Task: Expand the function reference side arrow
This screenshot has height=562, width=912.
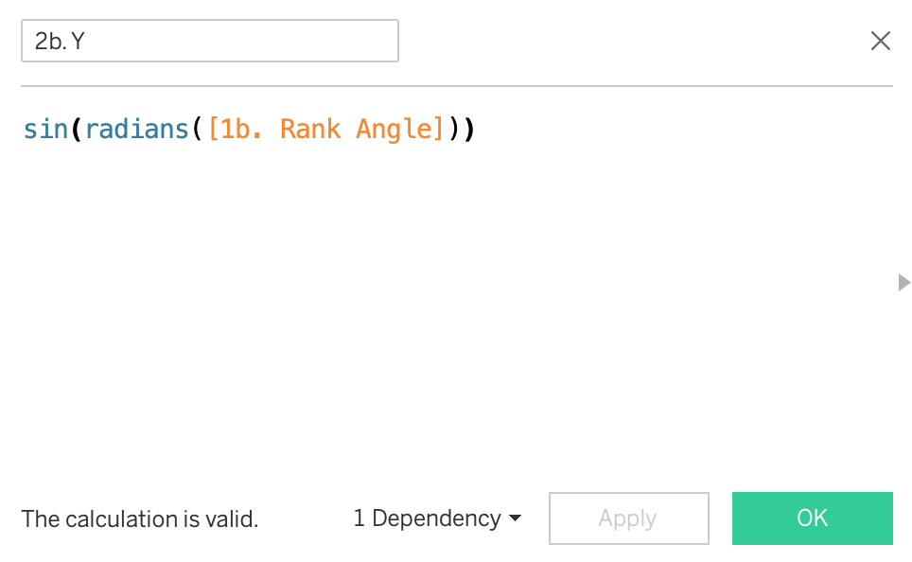Action: coord(903,282)
